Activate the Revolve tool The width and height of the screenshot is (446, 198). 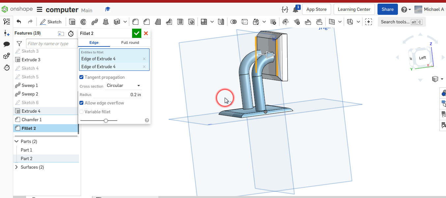point(83,22)
